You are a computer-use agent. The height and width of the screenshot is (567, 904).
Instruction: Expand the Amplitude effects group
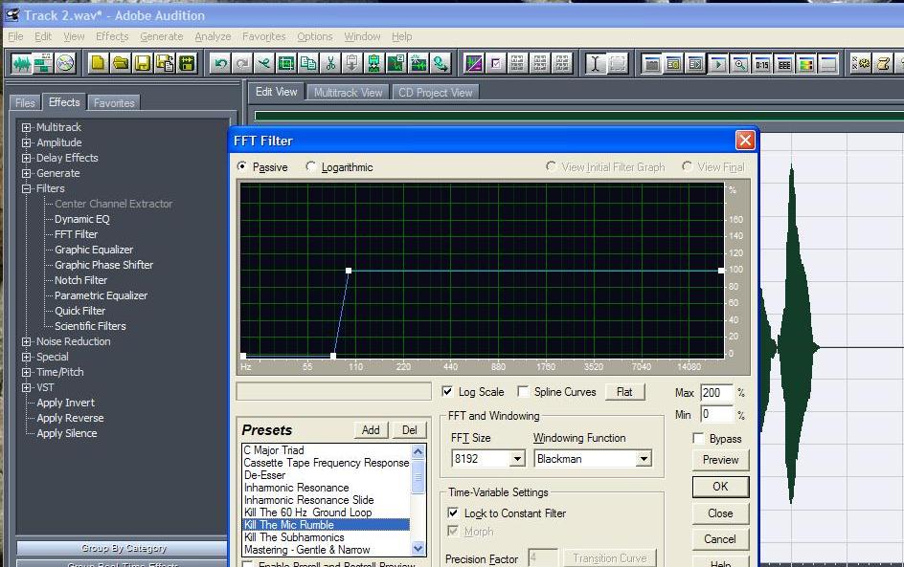tap(26, 142)
